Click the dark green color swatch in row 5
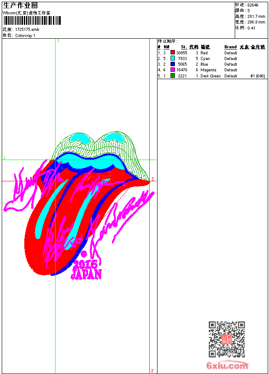Screen dimensions: 269x374 (173, 76)
